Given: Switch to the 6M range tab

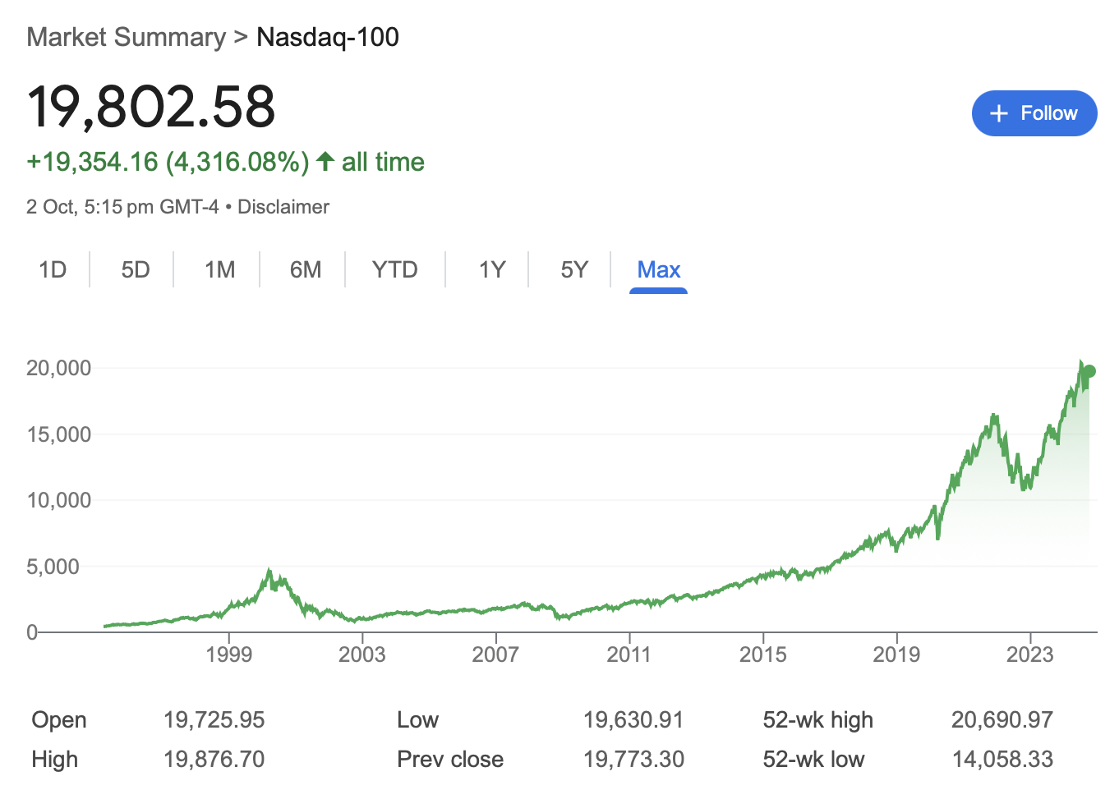Looking at the screenshot, I should pyautogui.click(x=306, y=269).
